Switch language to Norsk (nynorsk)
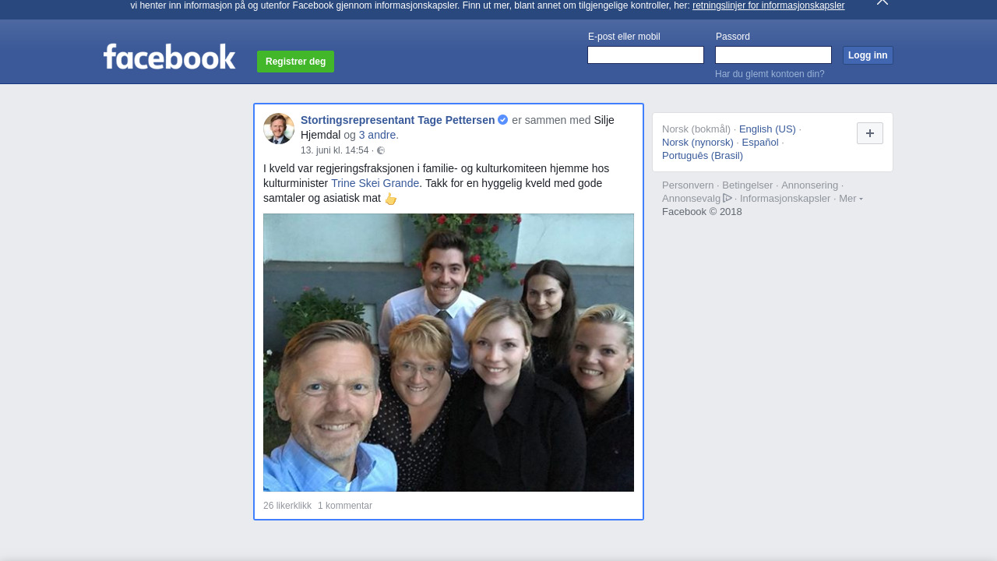This screenshot has width=997, height=561. tap(698, 143)
